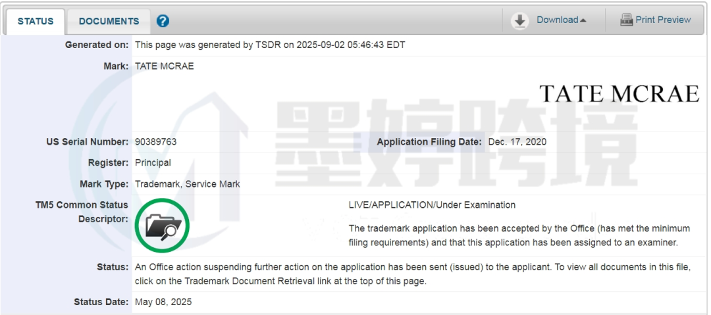The width and height of the screenshot is (711, 315).
Task: Click the Trademark, Service Mark value
Action: point(187,184)
